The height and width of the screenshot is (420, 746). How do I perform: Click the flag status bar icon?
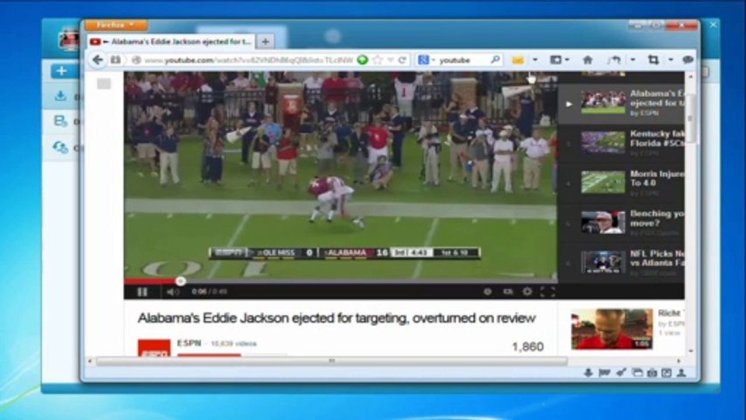pyautogui.click(x=604, y=373)
